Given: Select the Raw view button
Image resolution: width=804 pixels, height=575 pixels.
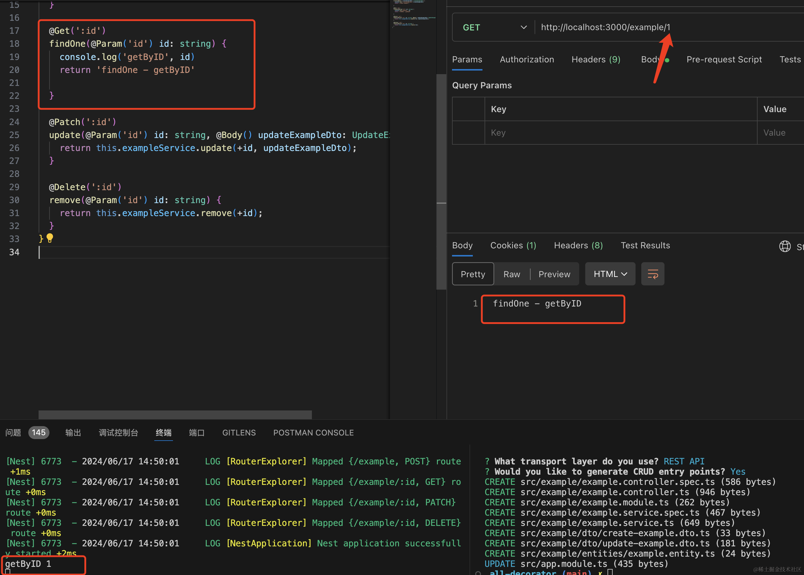Looking at the screenshot, I should pos(512,274).
